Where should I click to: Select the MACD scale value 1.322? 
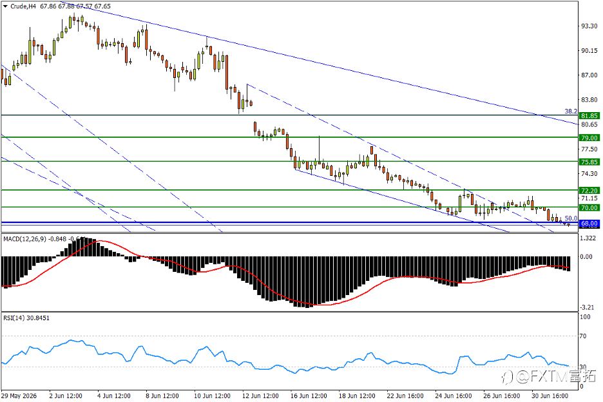pos(588,238)
